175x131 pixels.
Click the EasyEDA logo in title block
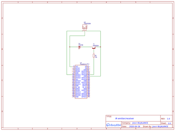[x=114, y=125]
